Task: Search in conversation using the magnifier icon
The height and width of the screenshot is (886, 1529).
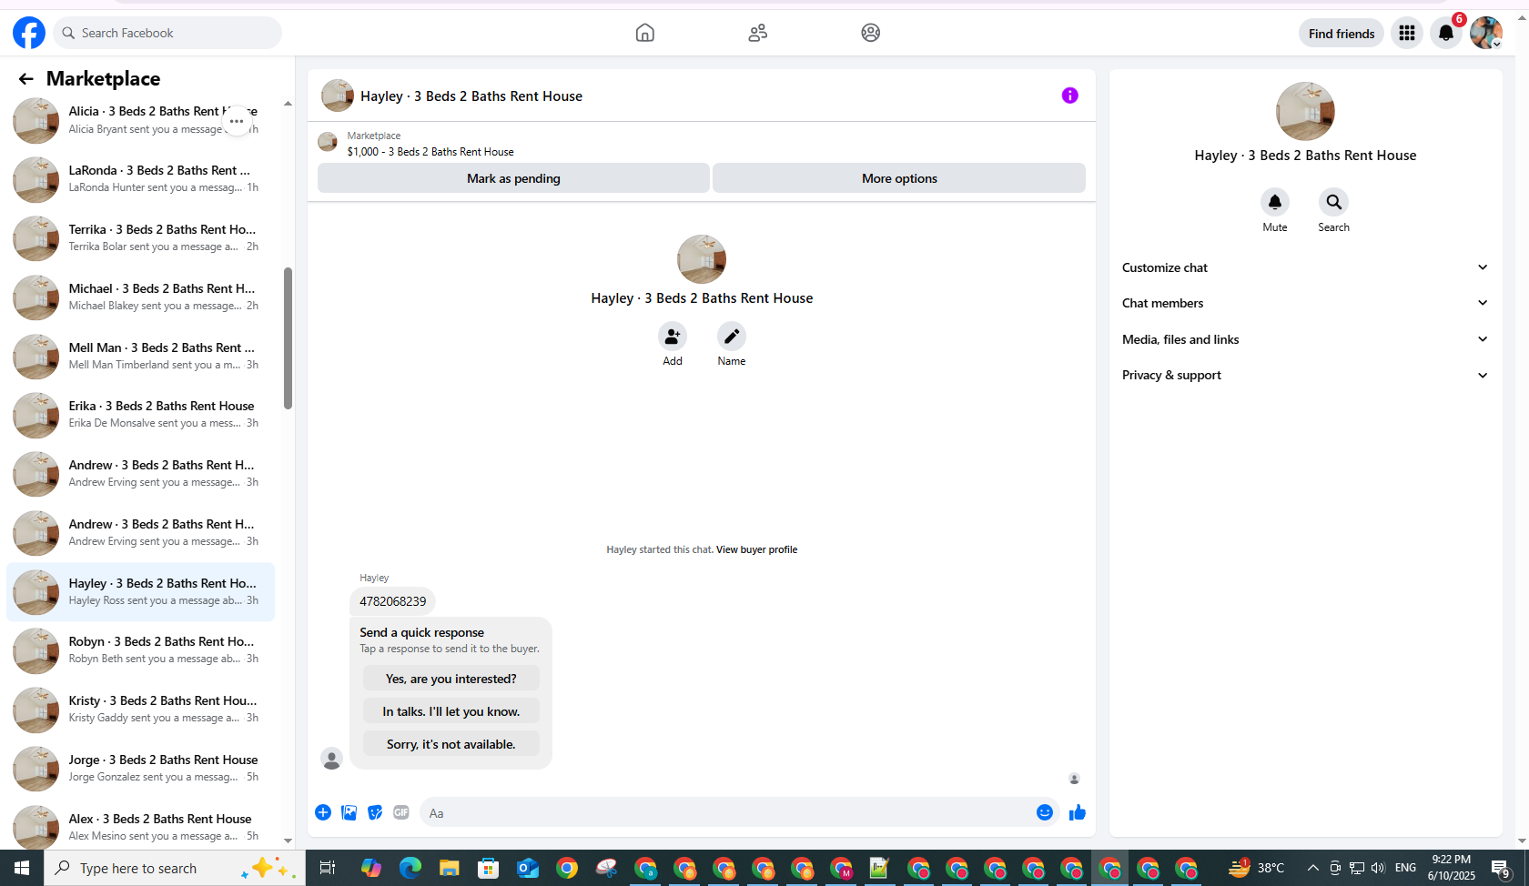Action: click(1333, 202)
